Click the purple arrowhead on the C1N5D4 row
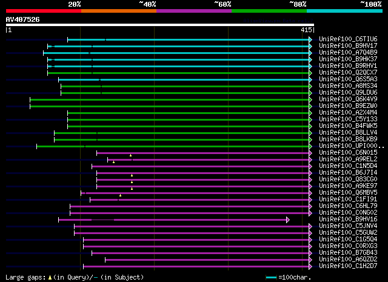The width and height of the screenshot is (388, 282). click(310, 166)
